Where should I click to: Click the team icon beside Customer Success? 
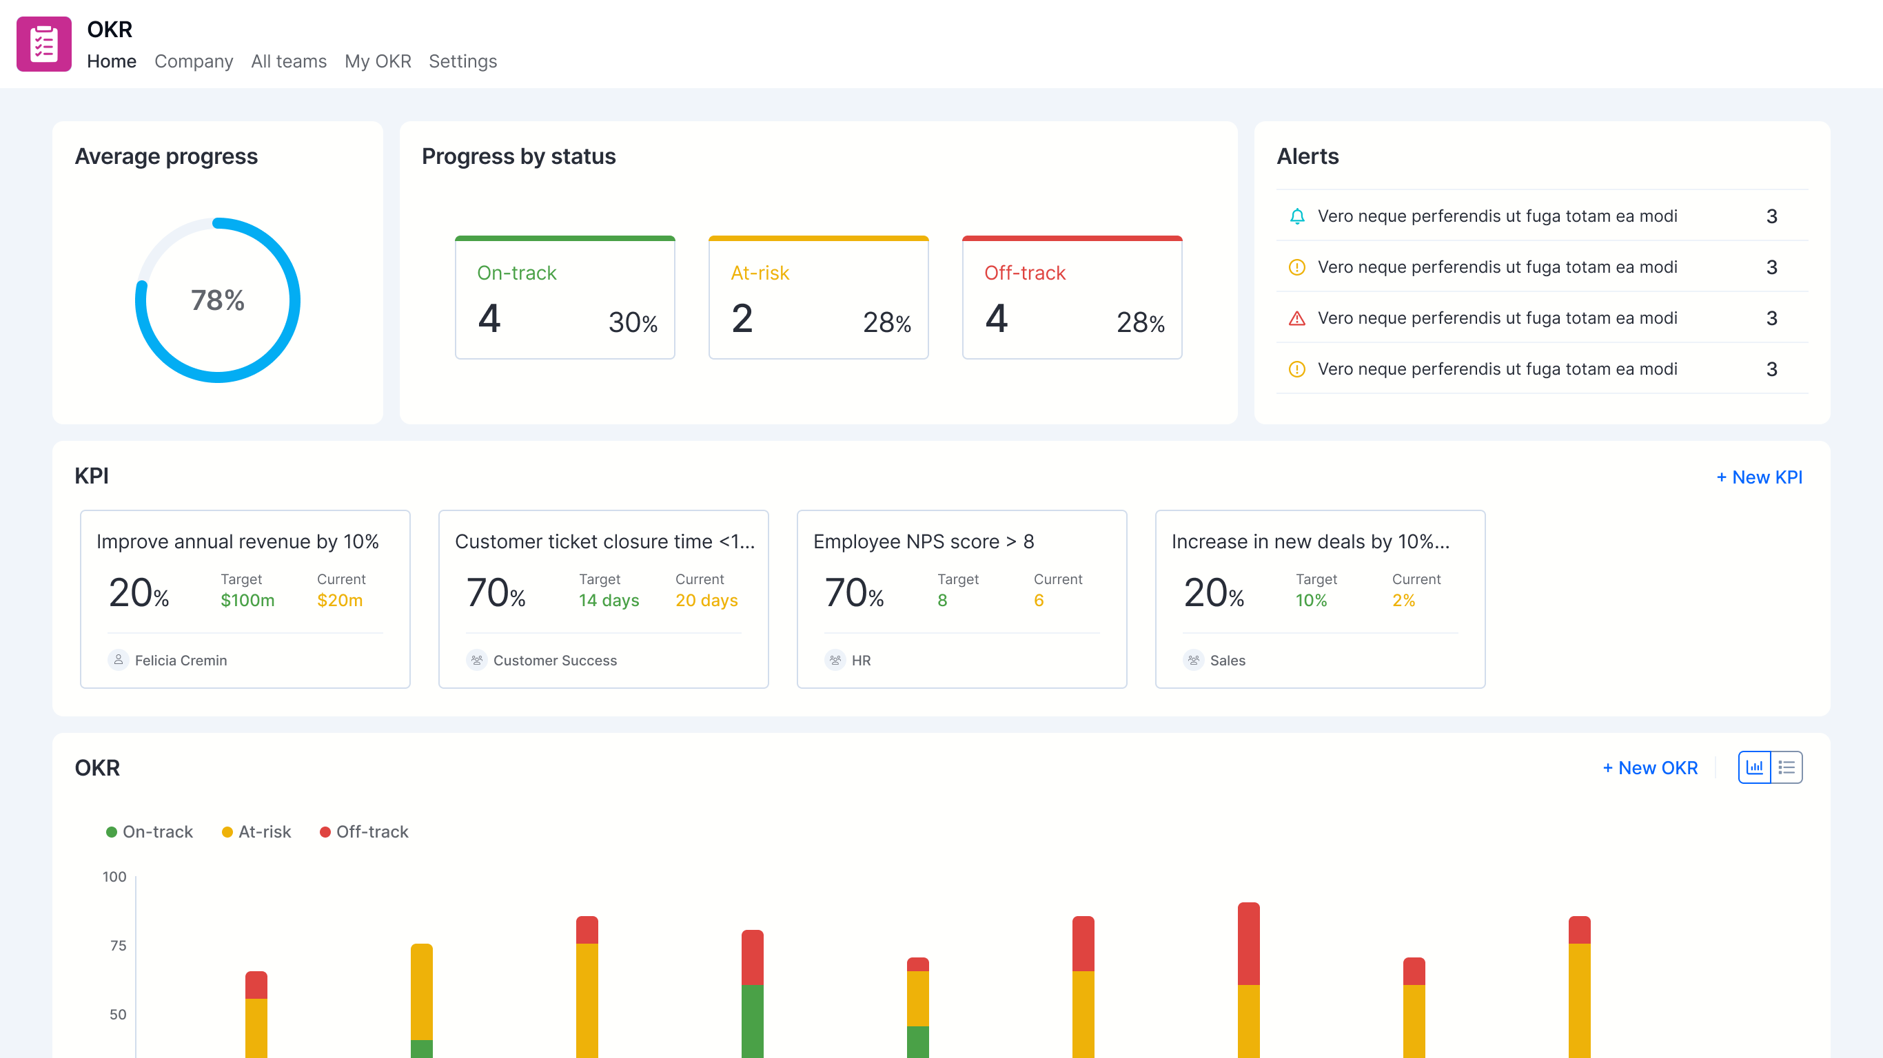[x=476, y=660]
